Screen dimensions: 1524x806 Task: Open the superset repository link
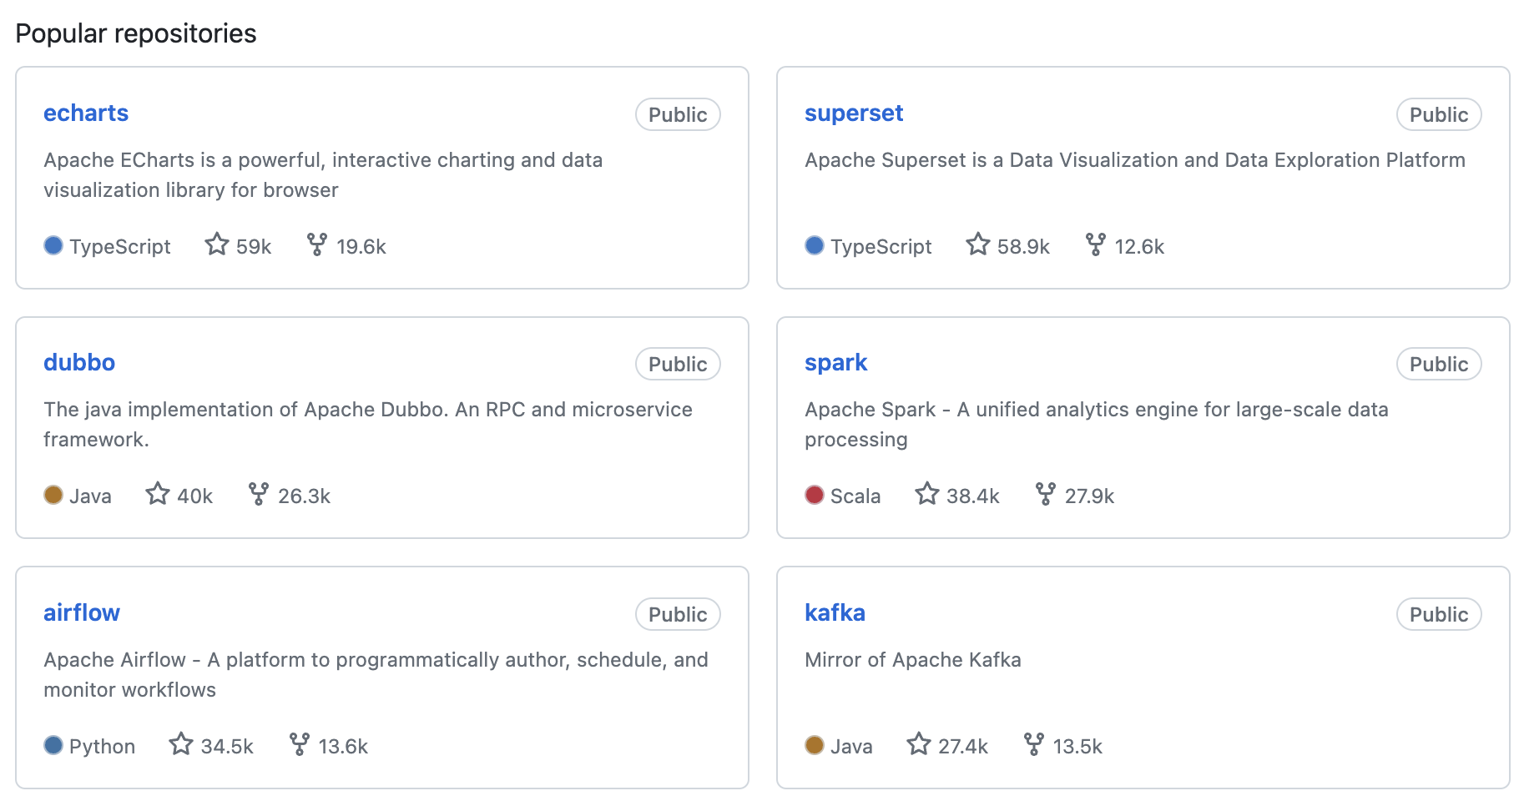[854, 113]
